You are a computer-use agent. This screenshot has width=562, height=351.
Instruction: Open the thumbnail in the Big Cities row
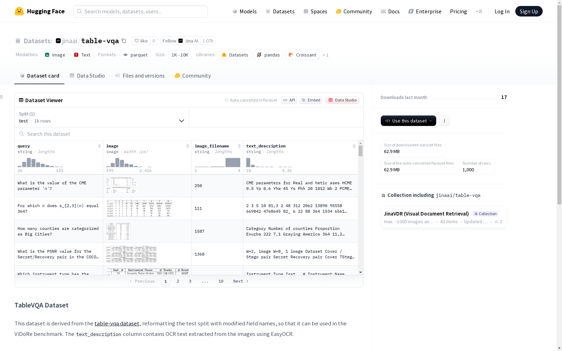point(118,231)
